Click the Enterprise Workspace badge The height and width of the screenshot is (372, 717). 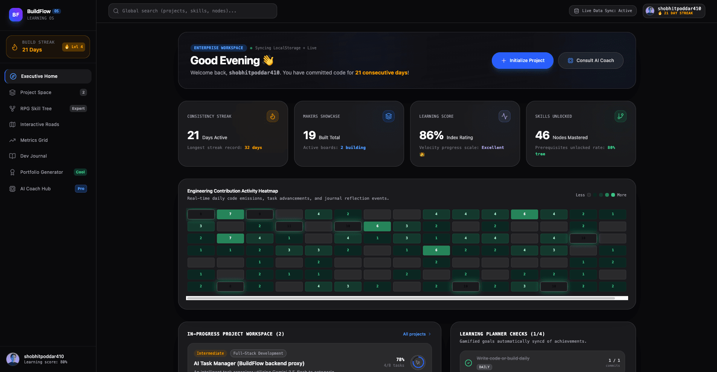(x=218, y=48)
